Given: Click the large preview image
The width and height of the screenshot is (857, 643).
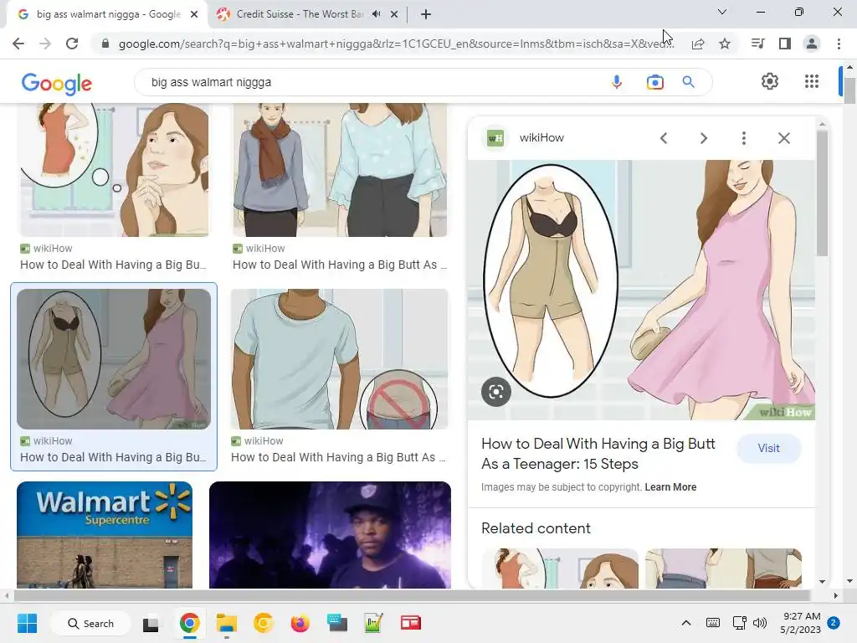Looking at the screenshot, I should [x=641, y=290].
